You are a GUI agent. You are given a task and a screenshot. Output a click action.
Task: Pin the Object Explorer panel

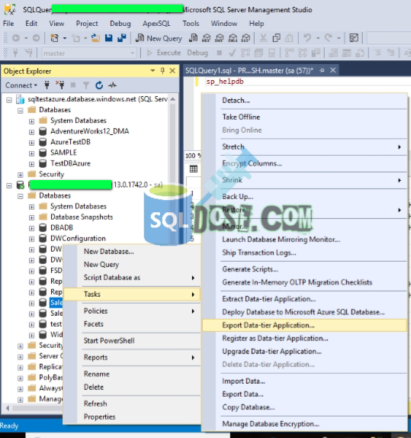[162, 71]
